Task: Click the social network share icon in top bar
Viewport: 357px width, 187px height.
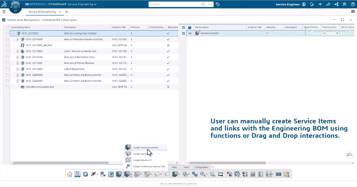Action: [x=336, y=4]
